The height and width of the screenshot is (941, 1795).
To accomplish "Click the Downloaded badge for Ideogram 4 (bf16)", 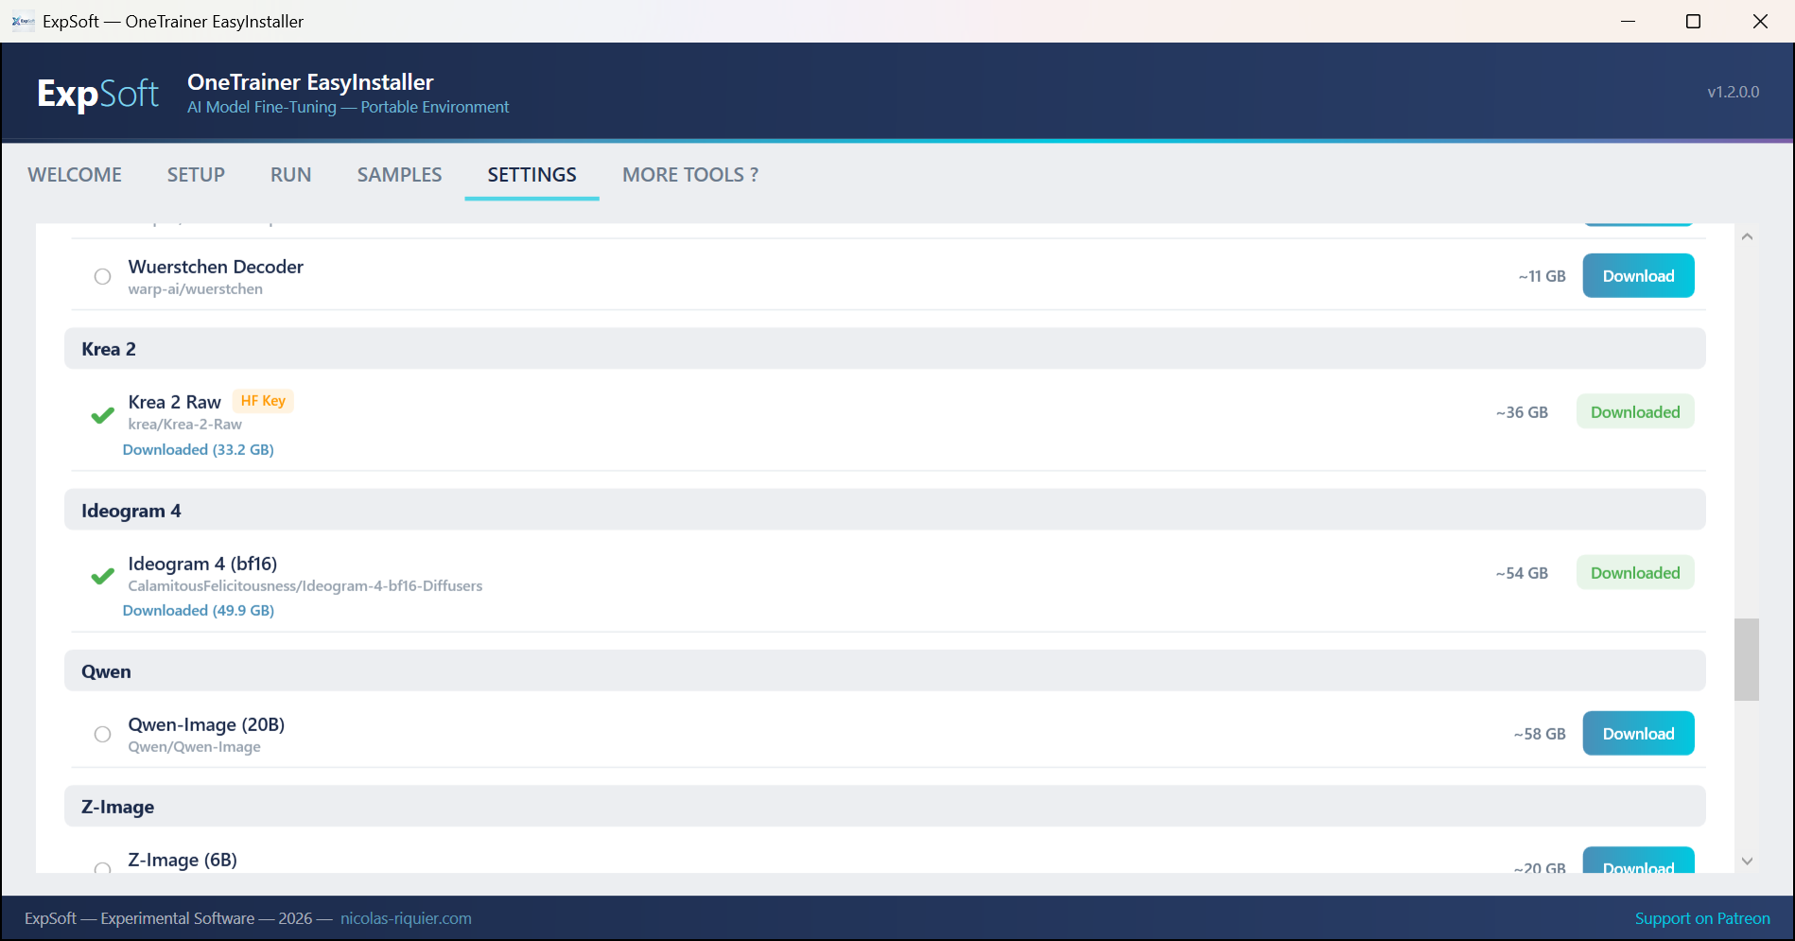I will click(x=1635, y=573).
